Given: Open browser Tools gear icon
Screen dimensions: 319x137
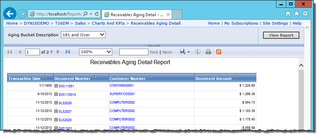Looking at the screenshot, I should [x=305, y=14].
